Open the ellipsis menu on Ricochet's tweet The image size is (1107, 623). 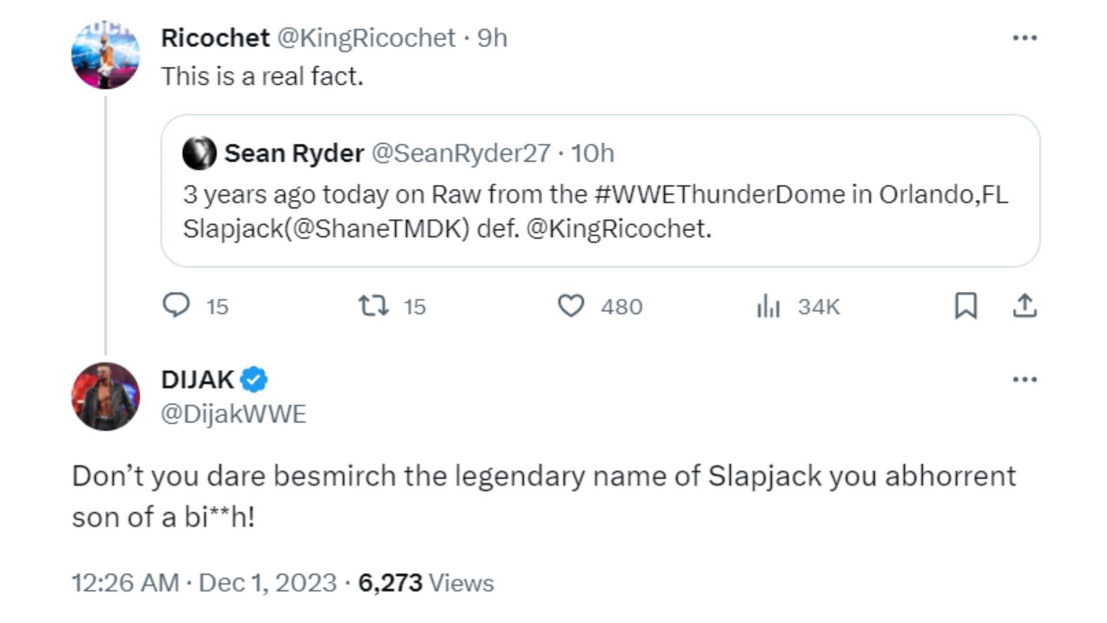tap(1023, 37)
